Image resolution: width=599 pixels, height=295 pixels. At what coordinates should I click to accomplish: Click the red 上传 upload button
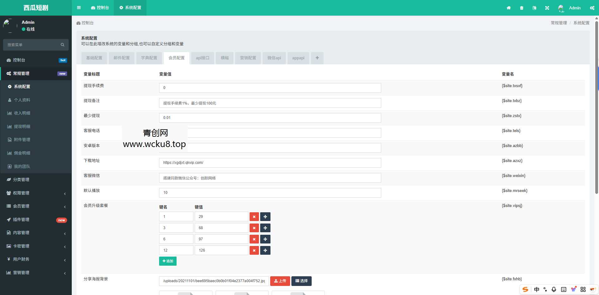pyautogui.click(x=280, y=281)
